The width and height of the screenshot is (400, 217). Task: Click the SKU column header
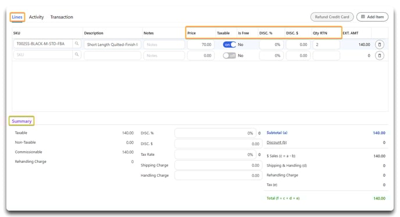[17, 33]
